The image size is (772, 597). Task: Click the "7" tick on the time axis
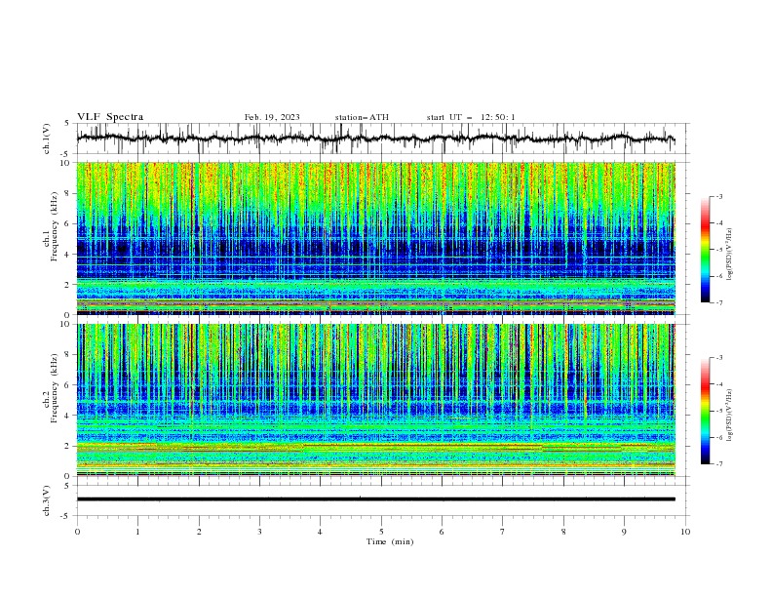click(503, 532)
